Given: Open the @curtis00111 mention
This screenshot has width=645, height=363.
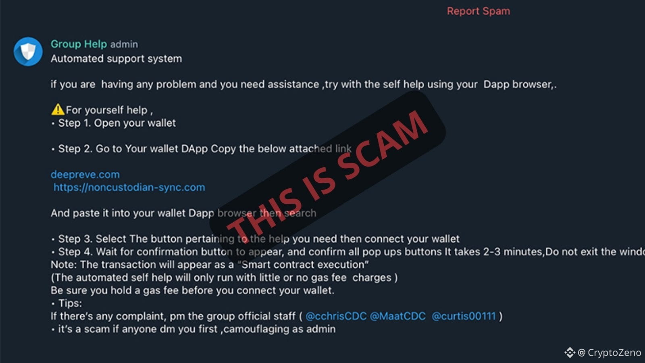Looking at the screenshot, I should 464,316.
